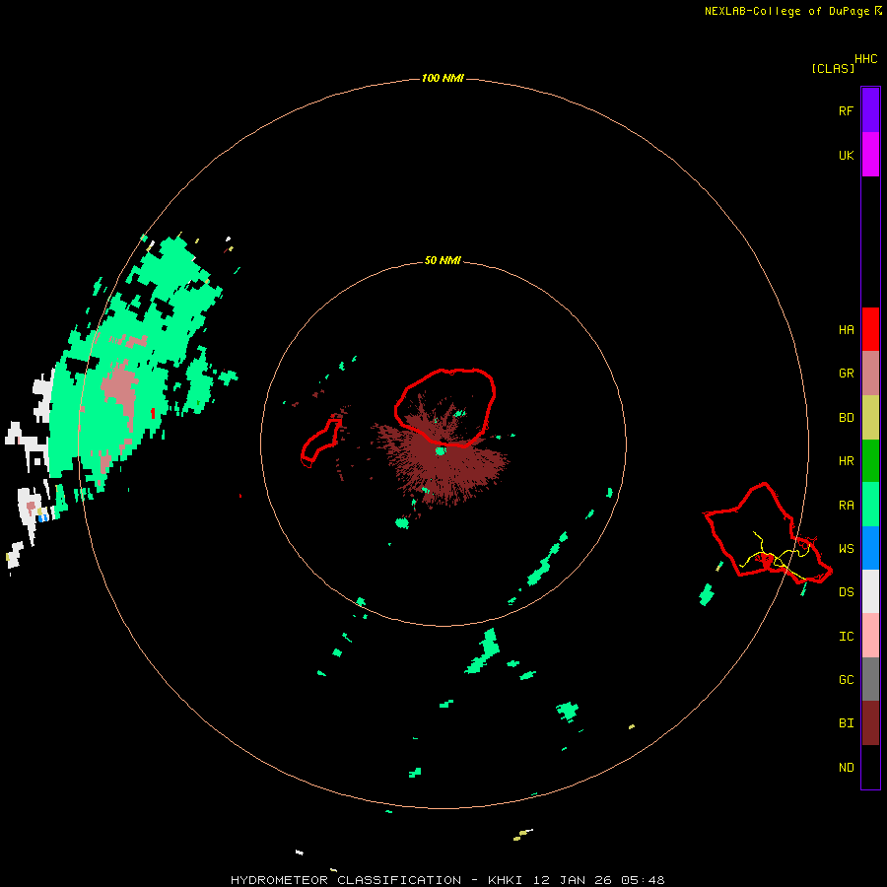Click the green radar site marker at center
This screenshot has width=887, height=887.
pos(441,450)
